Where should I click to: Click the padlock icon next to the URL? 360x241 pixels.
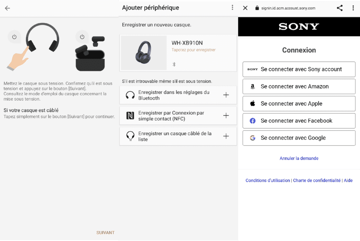257,8
